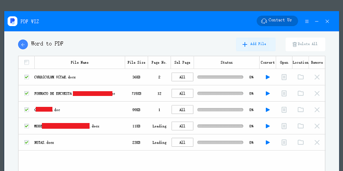Show folder location of CURRÍCULUM VÍTAE.docx

[301, 77]
